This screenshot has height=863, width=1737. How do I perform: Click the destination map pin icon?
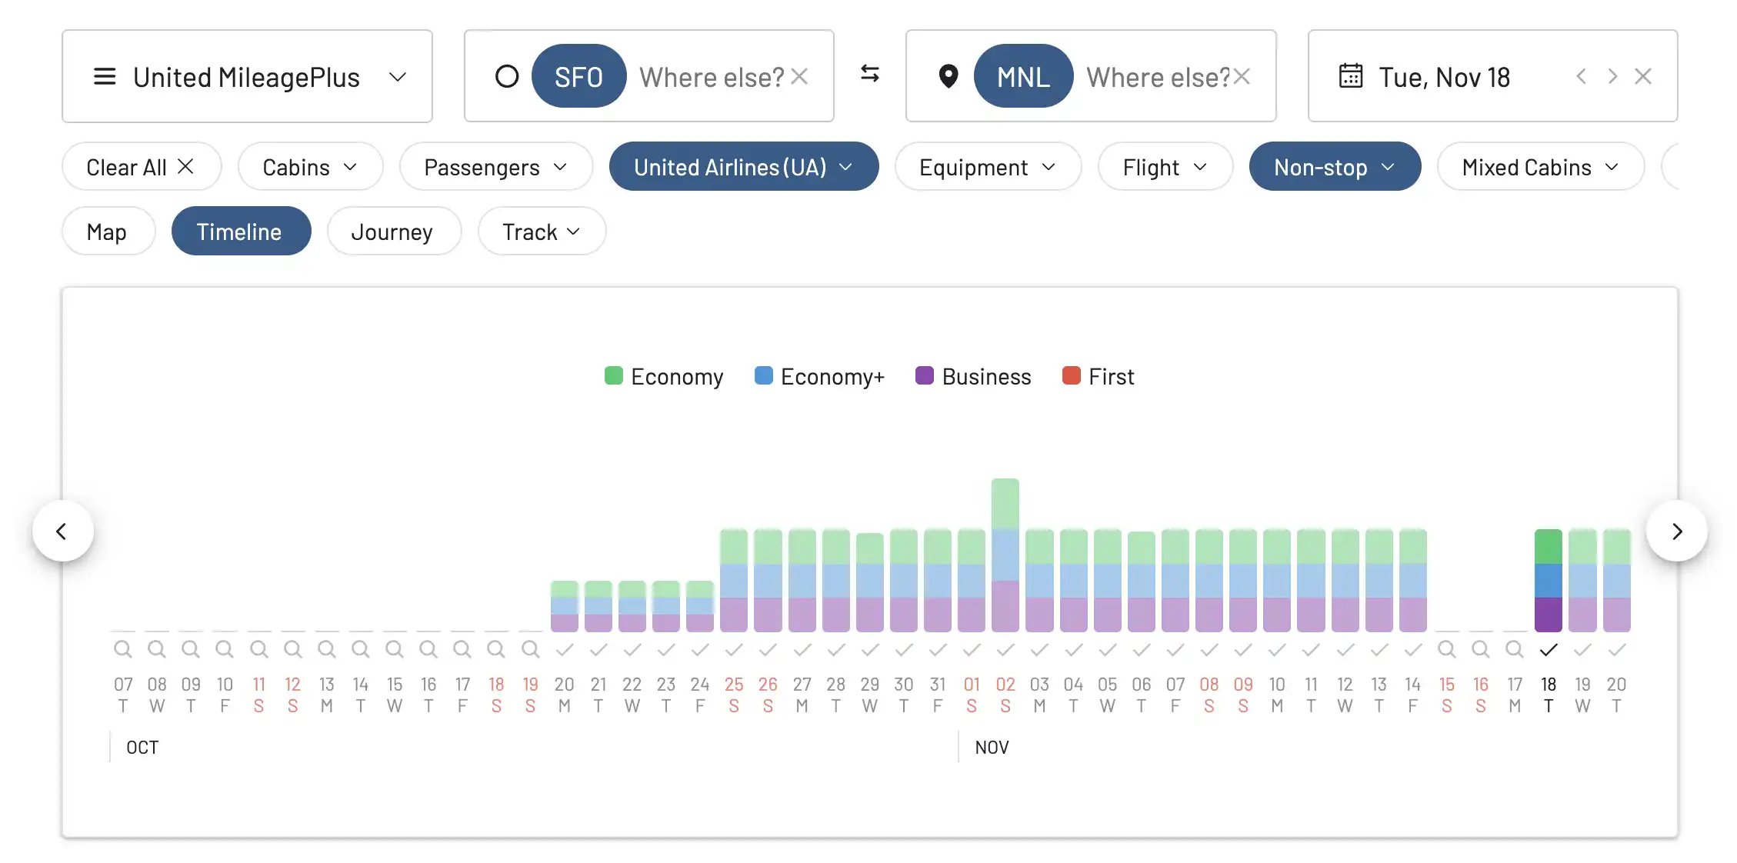pyautogui.click(x=949, y=76)
